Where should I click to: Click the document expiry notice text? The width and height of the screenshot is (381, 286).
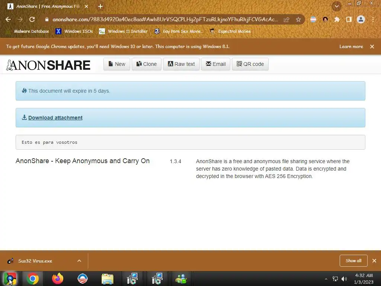coord(69,91)
